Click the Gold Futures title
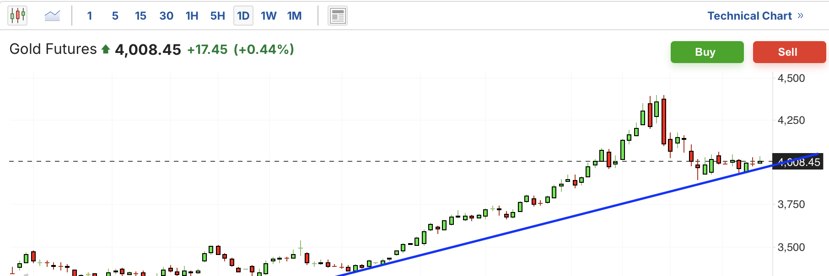 (53, 49)
